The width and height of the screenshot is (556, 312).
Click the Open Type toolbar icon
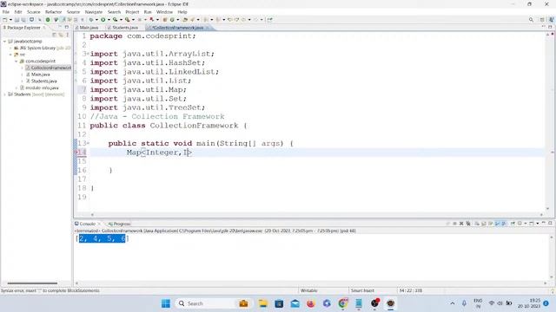pyautogui.click(x=185, y=20)
